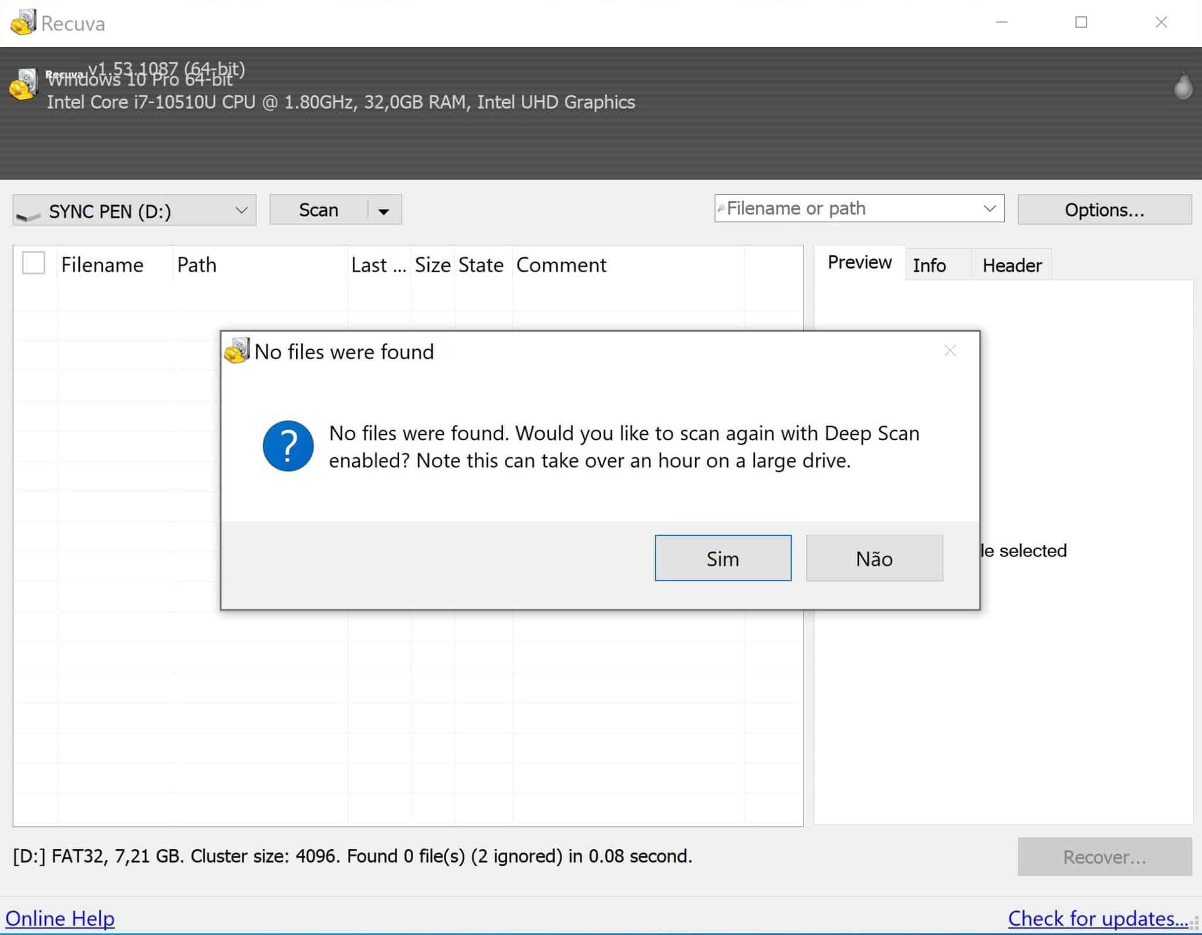Click the blue question mark dialog icon

pyautogui.click(x=288, y=446)
